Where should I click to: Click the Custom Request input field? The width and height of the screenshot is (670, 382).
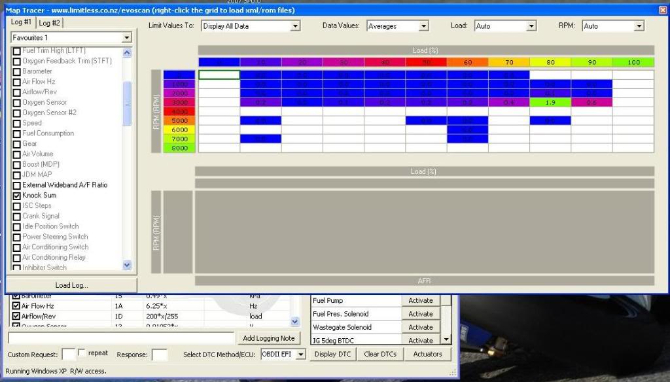(x=68, y=355)
